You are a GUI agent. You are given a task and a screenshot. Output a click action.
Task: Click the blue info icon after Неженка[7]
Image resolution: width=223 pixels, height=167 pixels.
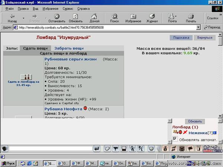coord(215,133)
